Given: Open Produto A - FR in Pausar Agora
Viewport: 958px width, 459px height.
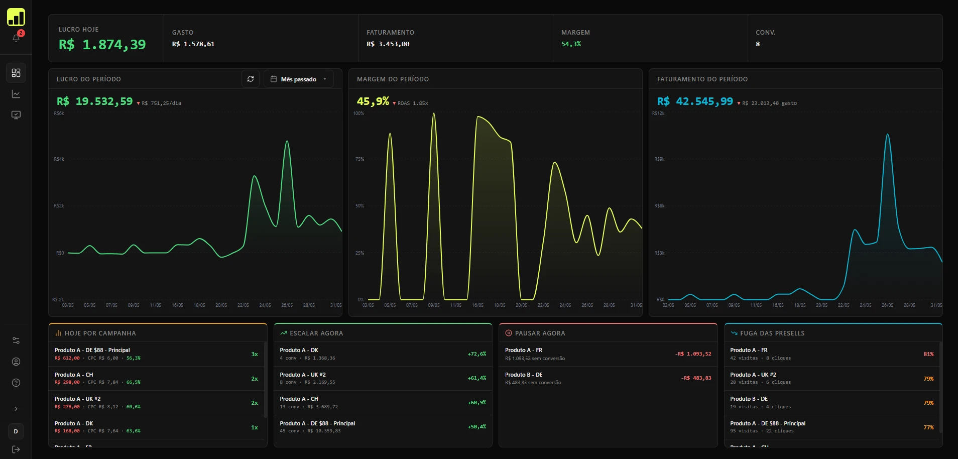Looking at the screenshot, I should [x=608, y=354].
